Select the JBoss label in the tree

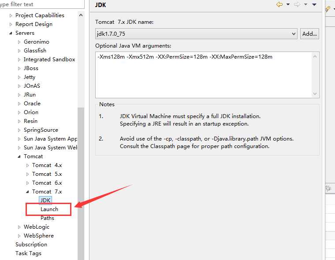(x=31, y=68)
